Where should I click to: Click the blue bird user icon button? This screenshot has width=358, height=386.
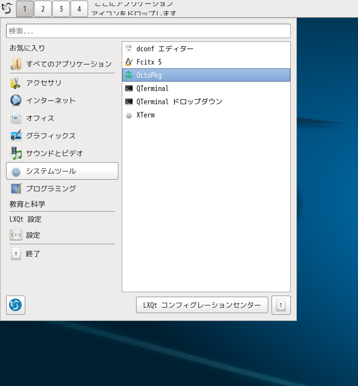(15, 305)
